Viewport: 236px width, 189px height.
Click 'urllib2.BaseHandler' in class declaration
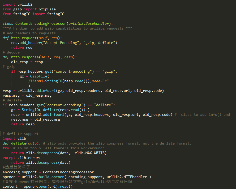coord(88,23)
